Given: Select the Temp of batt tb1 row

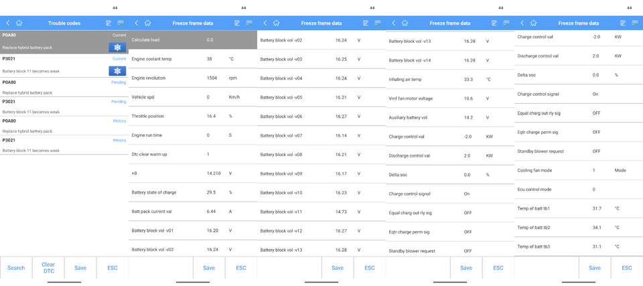Looking at the screenshot, I should coord(579,208).
